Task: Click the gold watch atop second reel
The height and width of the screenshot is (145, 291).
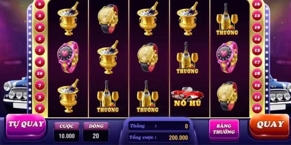Action: 108,19
